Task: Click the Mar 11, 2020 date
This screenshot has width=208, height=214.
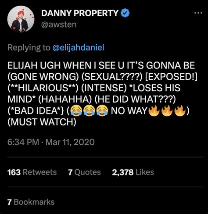Action: click(70, 142)
